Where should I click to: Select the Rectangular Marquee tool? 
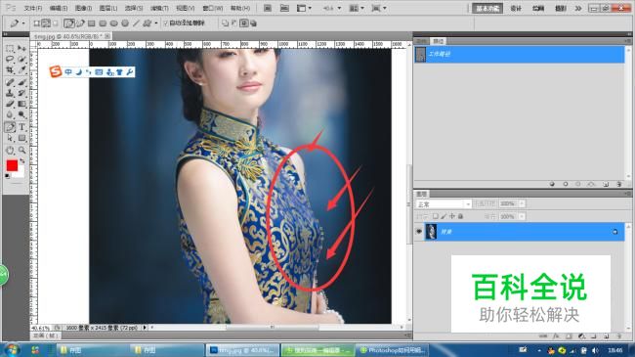coord(10,49)
